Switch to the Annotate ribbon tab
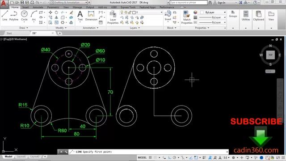This screenshot has width=286, height=161. pyautogui.click(x=38, y=7)
